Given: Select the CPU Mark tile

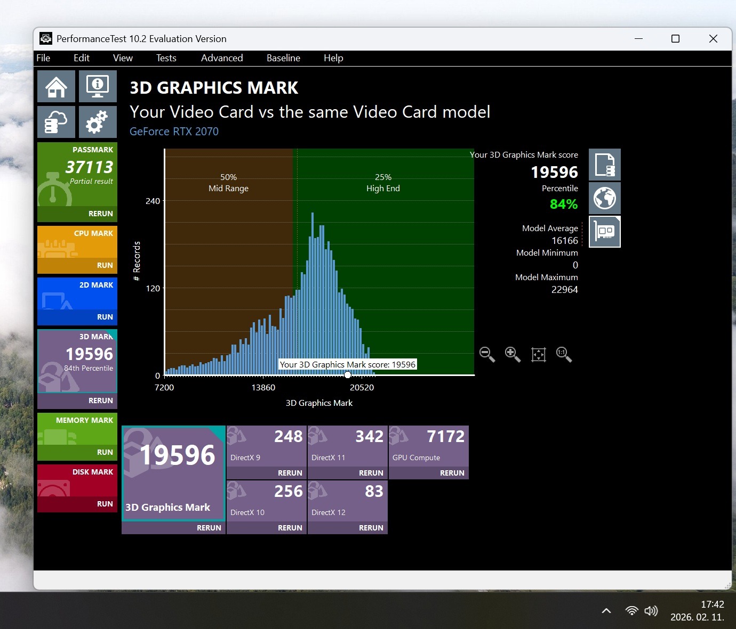Looking at the screenshot, I should [77, 242].
